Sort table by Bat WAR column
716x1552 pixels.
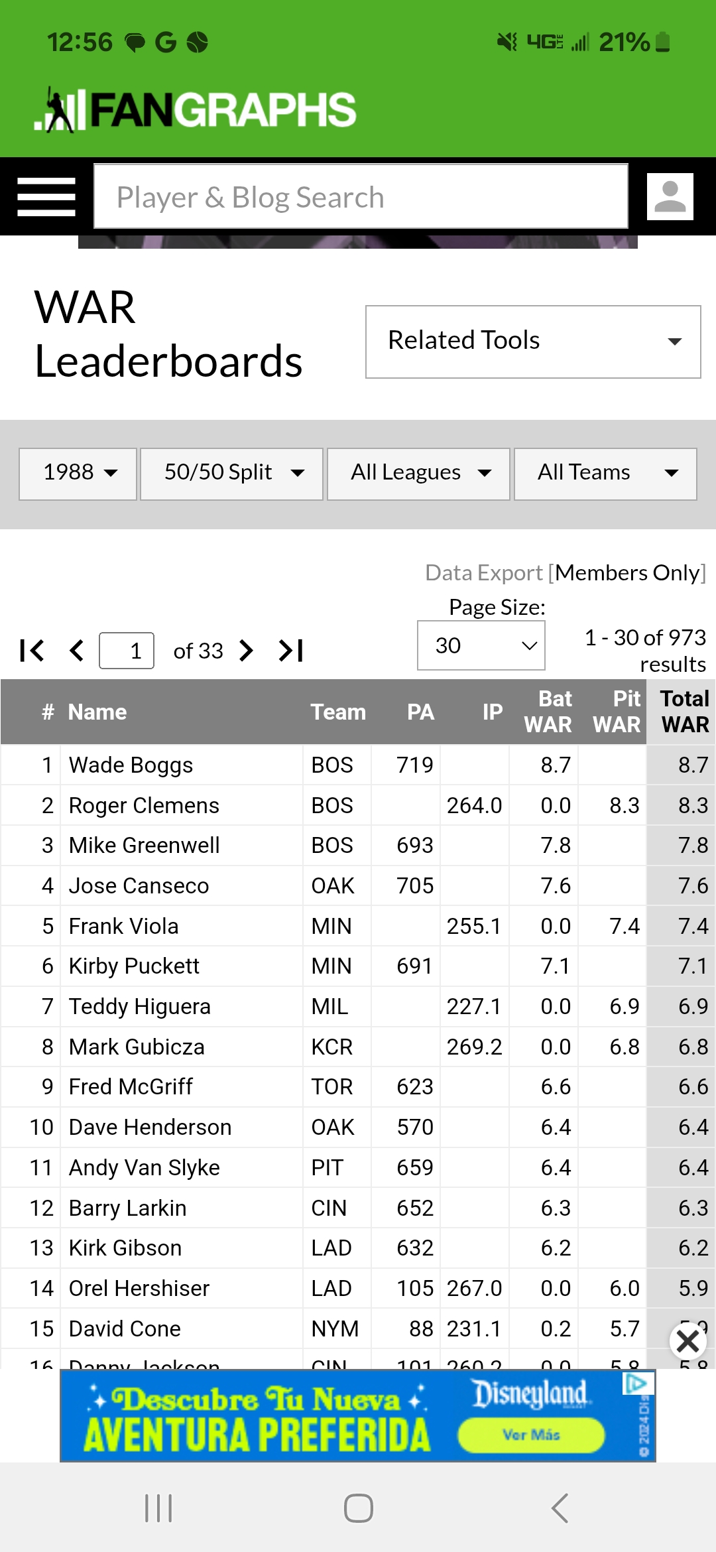548,712
